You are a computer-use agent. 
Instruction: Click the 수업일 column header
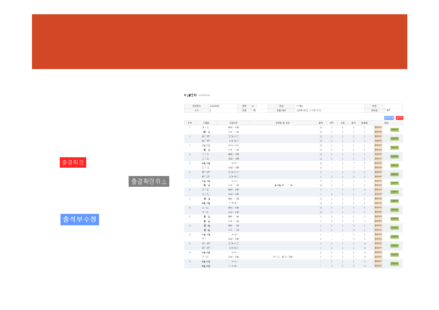[206, 123]
